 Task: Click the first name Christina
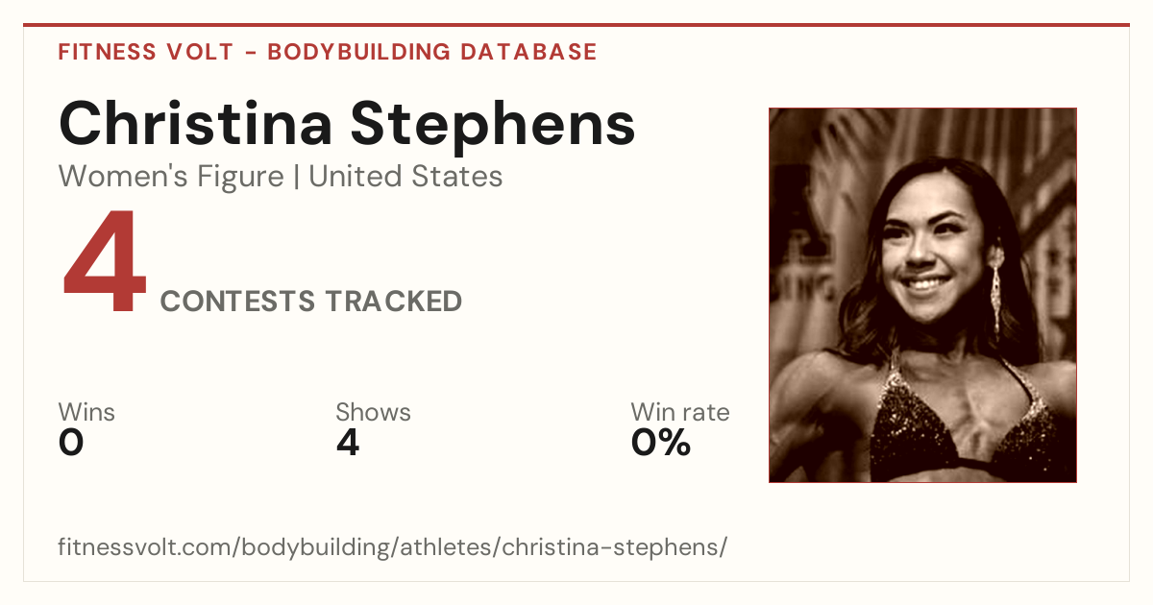[x=196, y=124]
